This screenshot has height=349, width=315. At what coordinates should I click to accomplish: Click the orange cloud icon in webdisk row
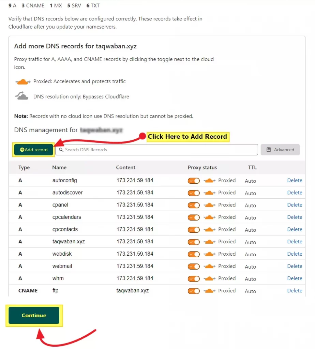209,254
